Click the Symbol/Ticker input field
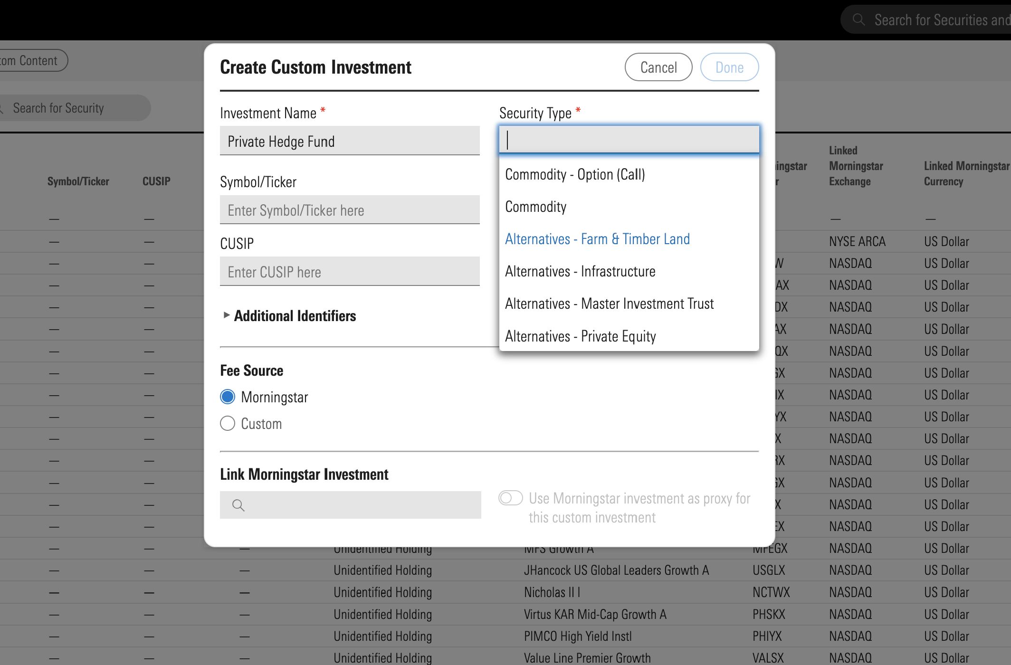This screenshot has width=1011, height=665. coord(350,210)
